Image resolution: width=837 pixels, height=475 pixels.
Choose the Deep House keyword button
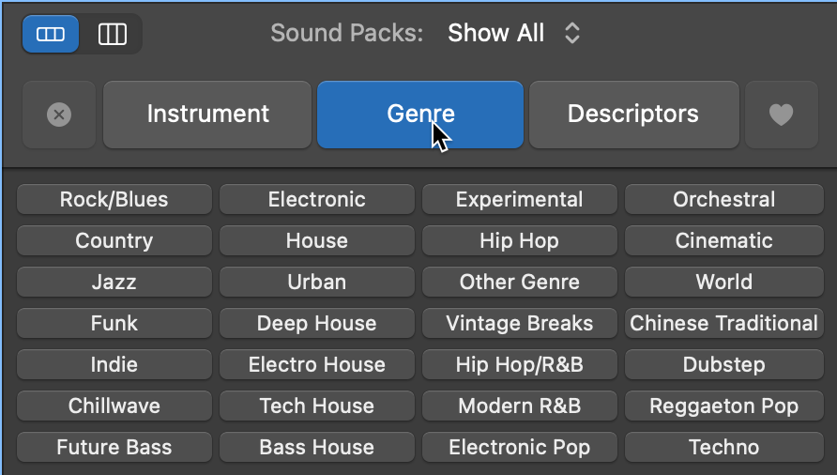317,323
